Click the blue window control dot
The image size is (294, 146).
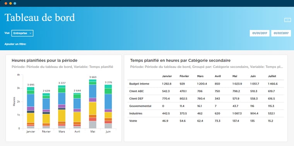click(x=15, y=3)
